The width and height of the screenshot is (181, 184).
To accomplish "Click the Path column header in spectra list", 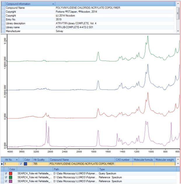I will pyautogui.click(x=57, y=169).
